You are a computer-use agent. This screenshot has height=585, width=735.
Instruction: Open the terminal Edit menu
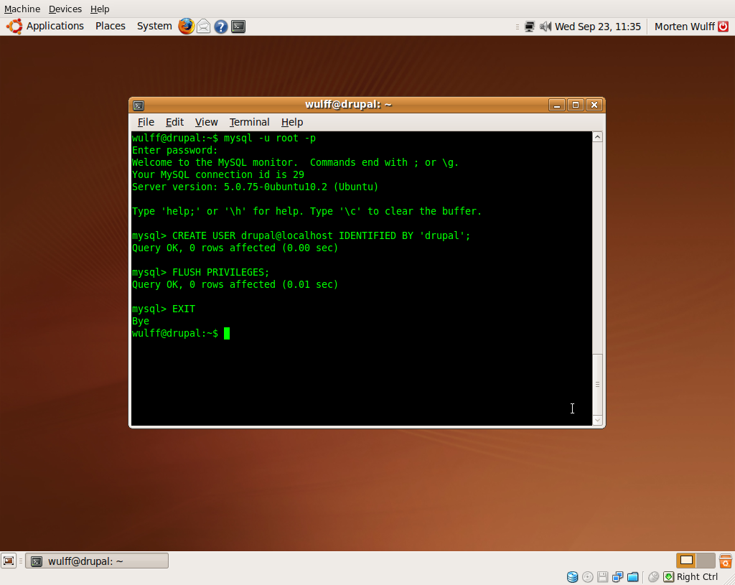(x=174, y=122)
